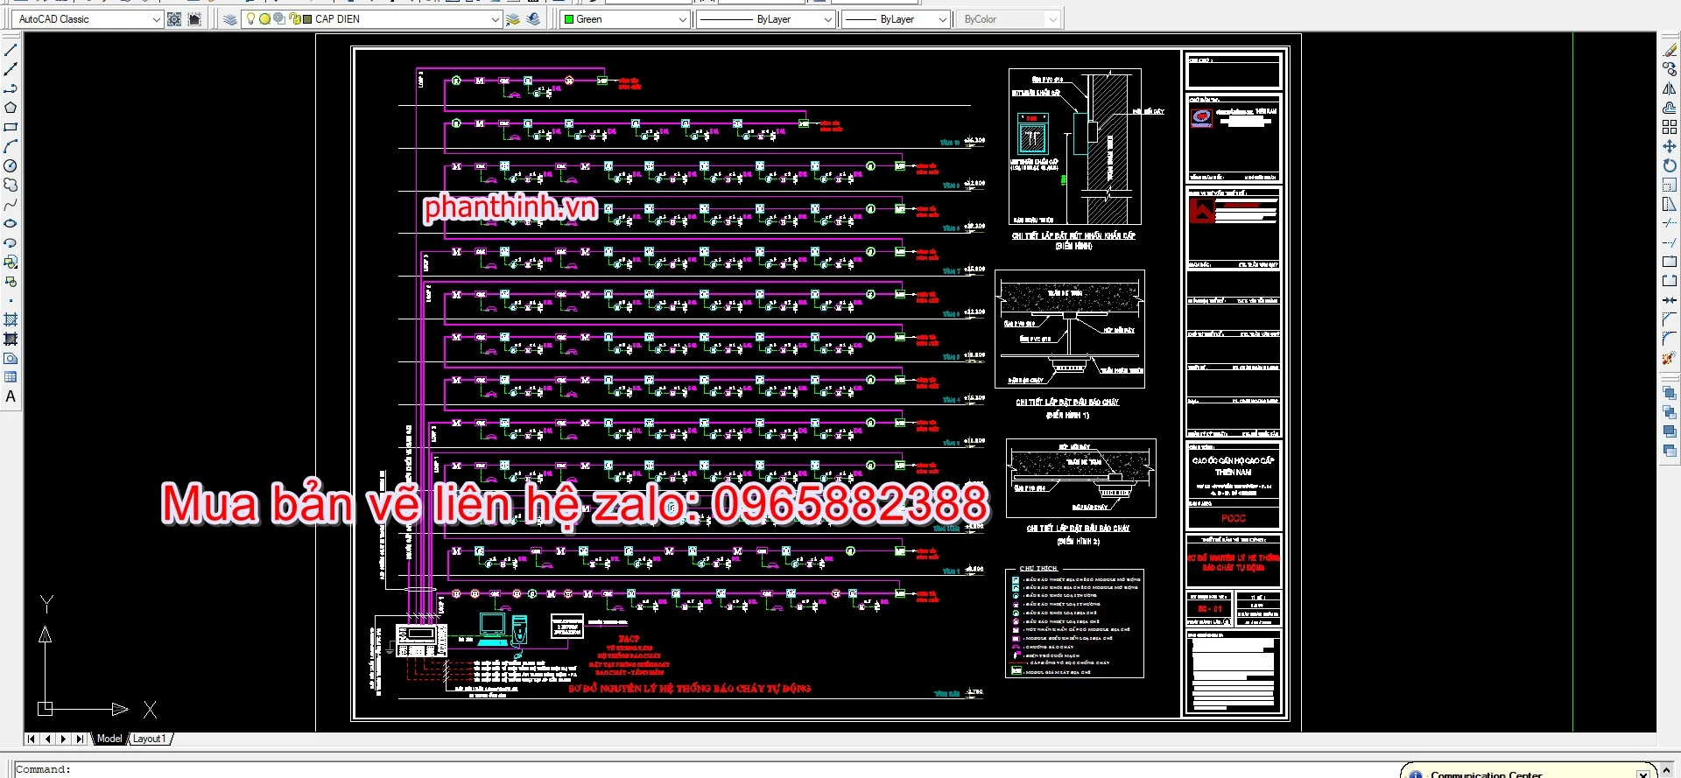Image resolution: width=1681 pixels, height=778 pixels.
Task: Toggle lock icon for CAP DIEN layer
Action: tap(294, 18)
